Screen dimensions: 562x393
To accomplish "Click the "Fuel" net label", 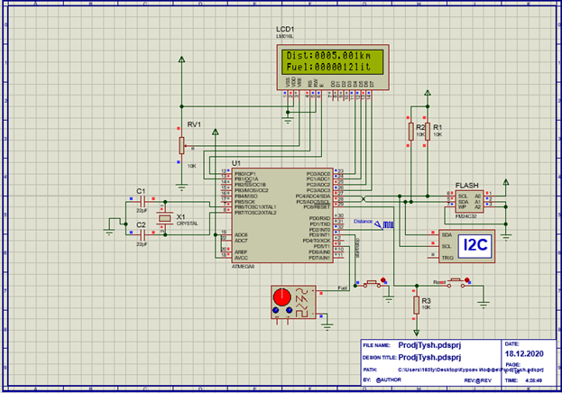I will 343,288.
